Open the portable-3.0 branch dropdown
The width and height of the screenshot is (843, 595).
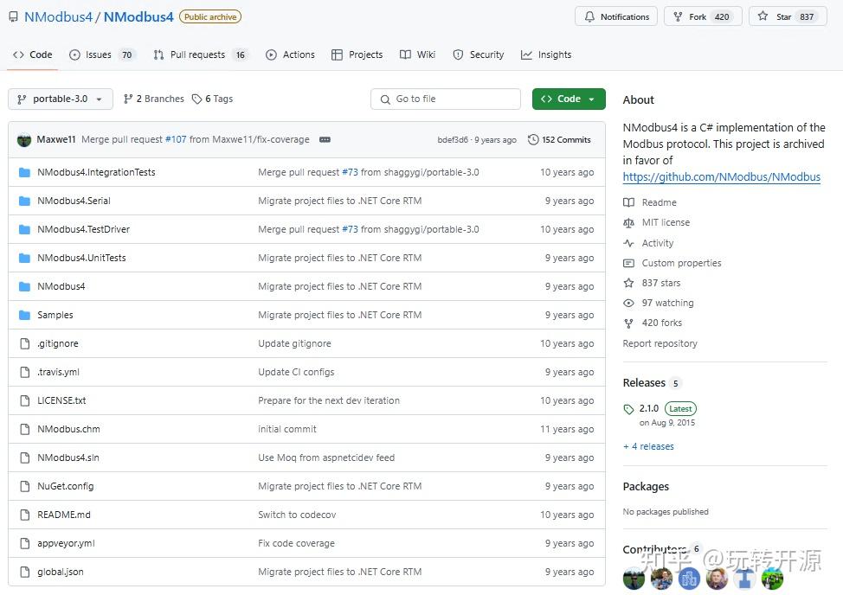point(61,99)
